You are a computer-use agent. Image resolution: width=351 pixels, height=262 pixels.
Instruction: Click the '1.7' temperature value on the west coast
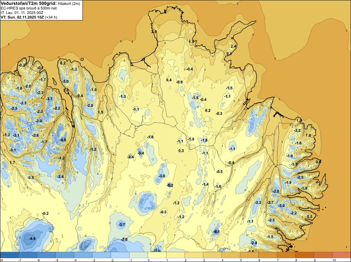tap(12, 163)
